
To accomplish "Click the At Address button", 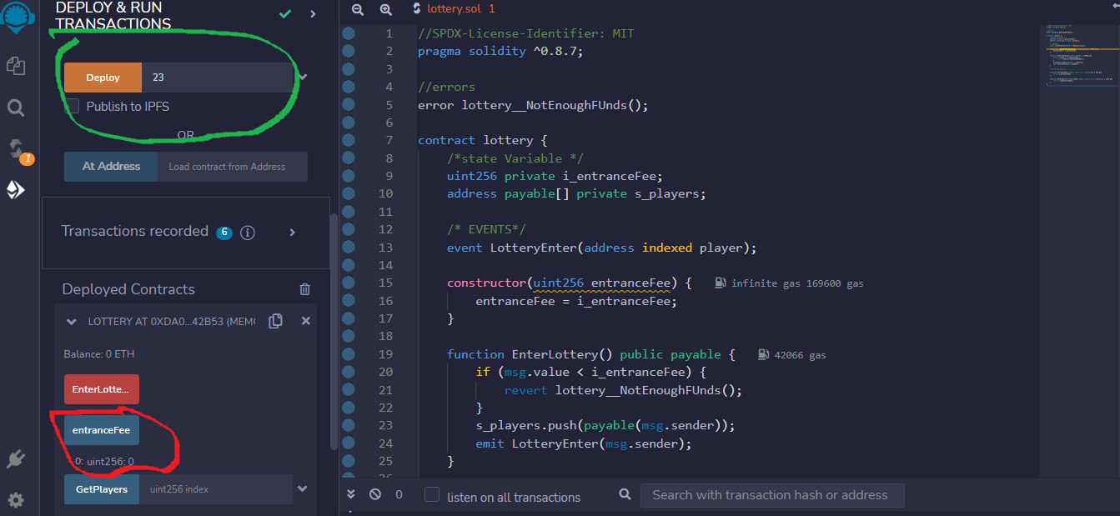I will point(111,167).
